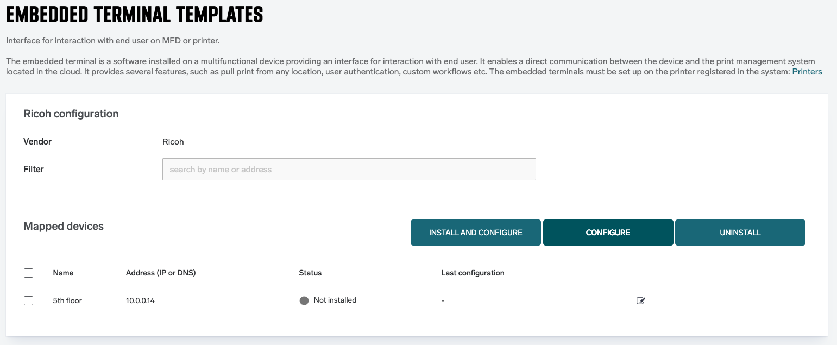837x345 pixels.
Task: Click the Last configuration column header
Action: coord(473,273)
